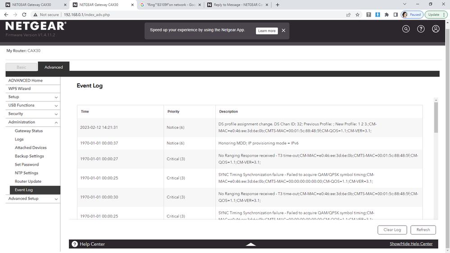Select Router Update menu item
This screenshot has height=253, width=450.
(x=28, y=181)
